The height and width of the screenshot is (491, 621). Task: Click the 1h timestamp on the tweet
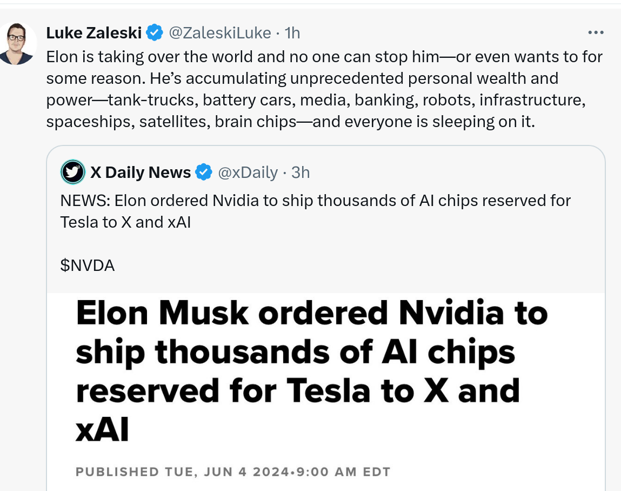tap(292, 32)
